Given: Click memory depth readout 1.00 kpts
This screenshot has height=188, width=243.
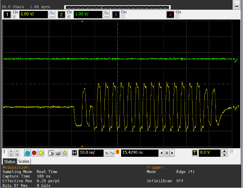Looking at the screenshot, I should pos(40,7).
